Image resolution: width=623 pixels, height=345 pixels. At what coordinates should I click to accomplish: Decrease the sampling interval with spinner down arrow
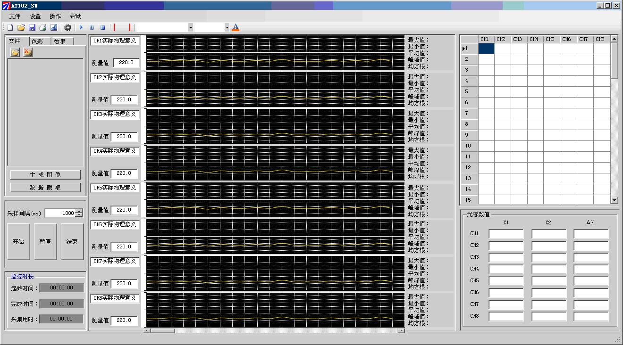tap(79, 215)
